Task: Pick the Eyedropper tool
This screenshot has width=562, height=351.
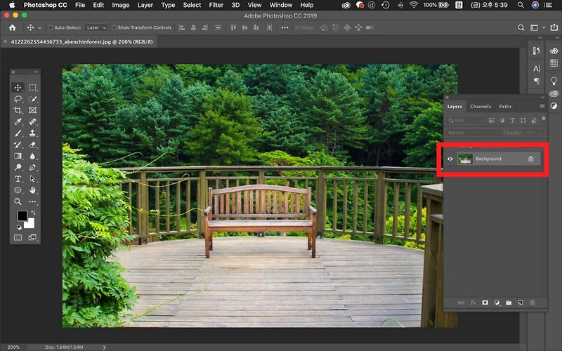Action: pyautogui.click(x=18, y=121)
